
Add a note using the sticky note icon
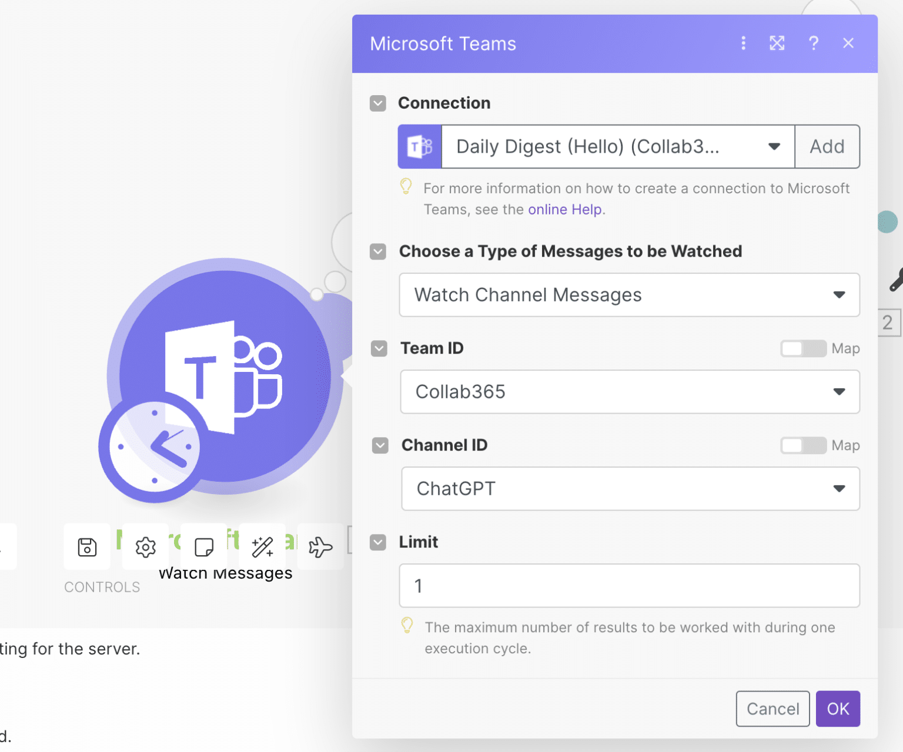203,546
